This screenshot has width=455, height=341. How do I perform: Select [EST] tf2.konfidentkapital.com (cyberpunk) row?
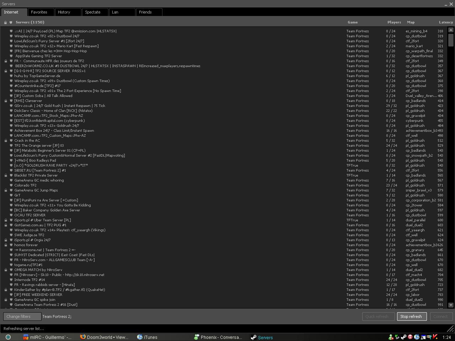[x=224, y=121]
